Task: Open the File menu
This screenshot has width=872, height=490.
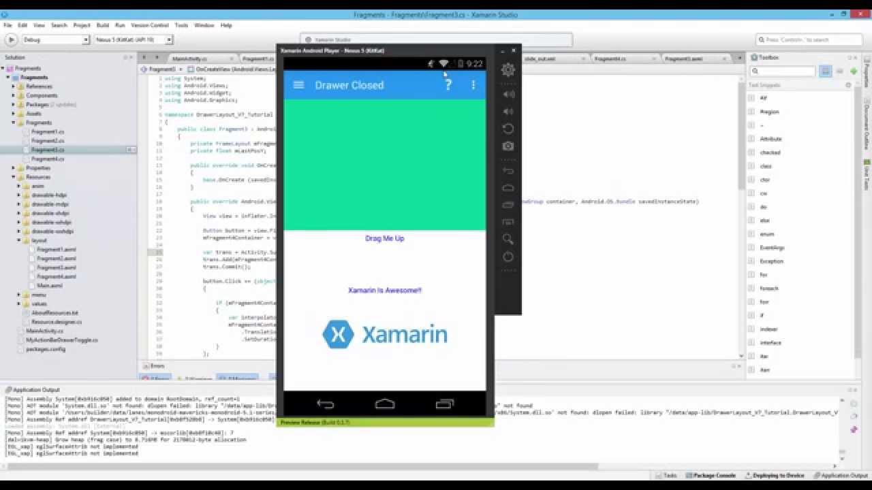Action: (7, 25)
